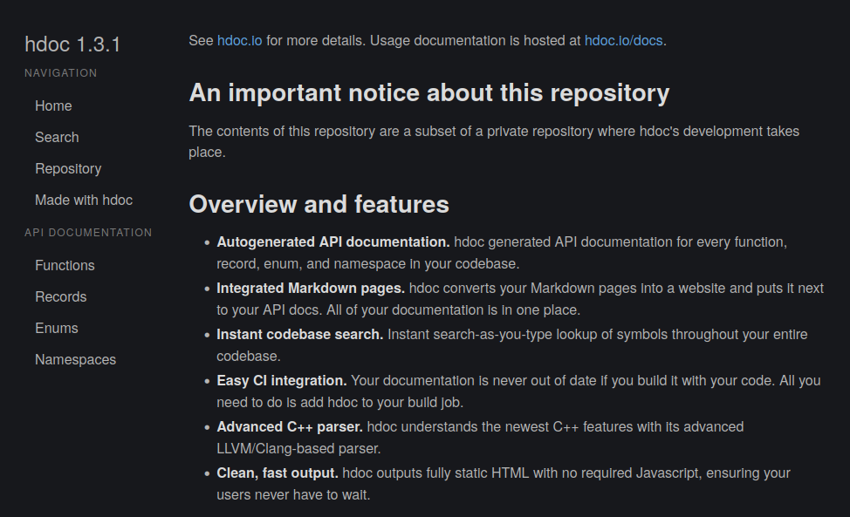Click the 'Overview and features' heading
850x517 pixels.
tap(319, 205)
